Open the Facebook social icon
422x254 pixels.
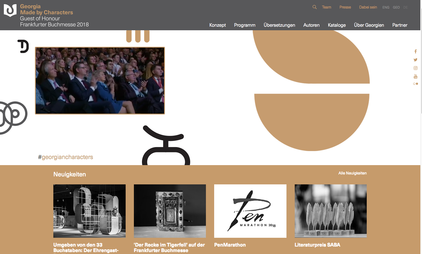click(x=415, y=51)
